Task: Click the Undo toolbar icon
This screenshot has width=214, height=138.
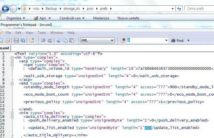Action: tap(43, 40)
